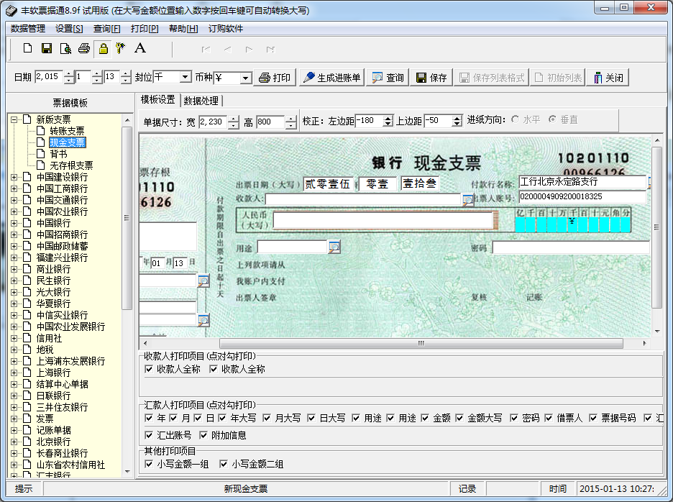
Task: Open the 数据管理 menu
Action: pos(28,29)
